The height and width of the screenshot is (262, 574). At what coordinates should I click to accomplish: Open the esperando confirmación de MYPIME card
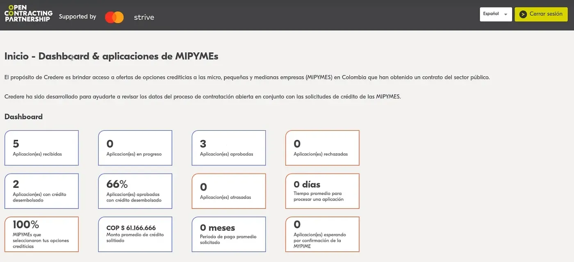322,234
